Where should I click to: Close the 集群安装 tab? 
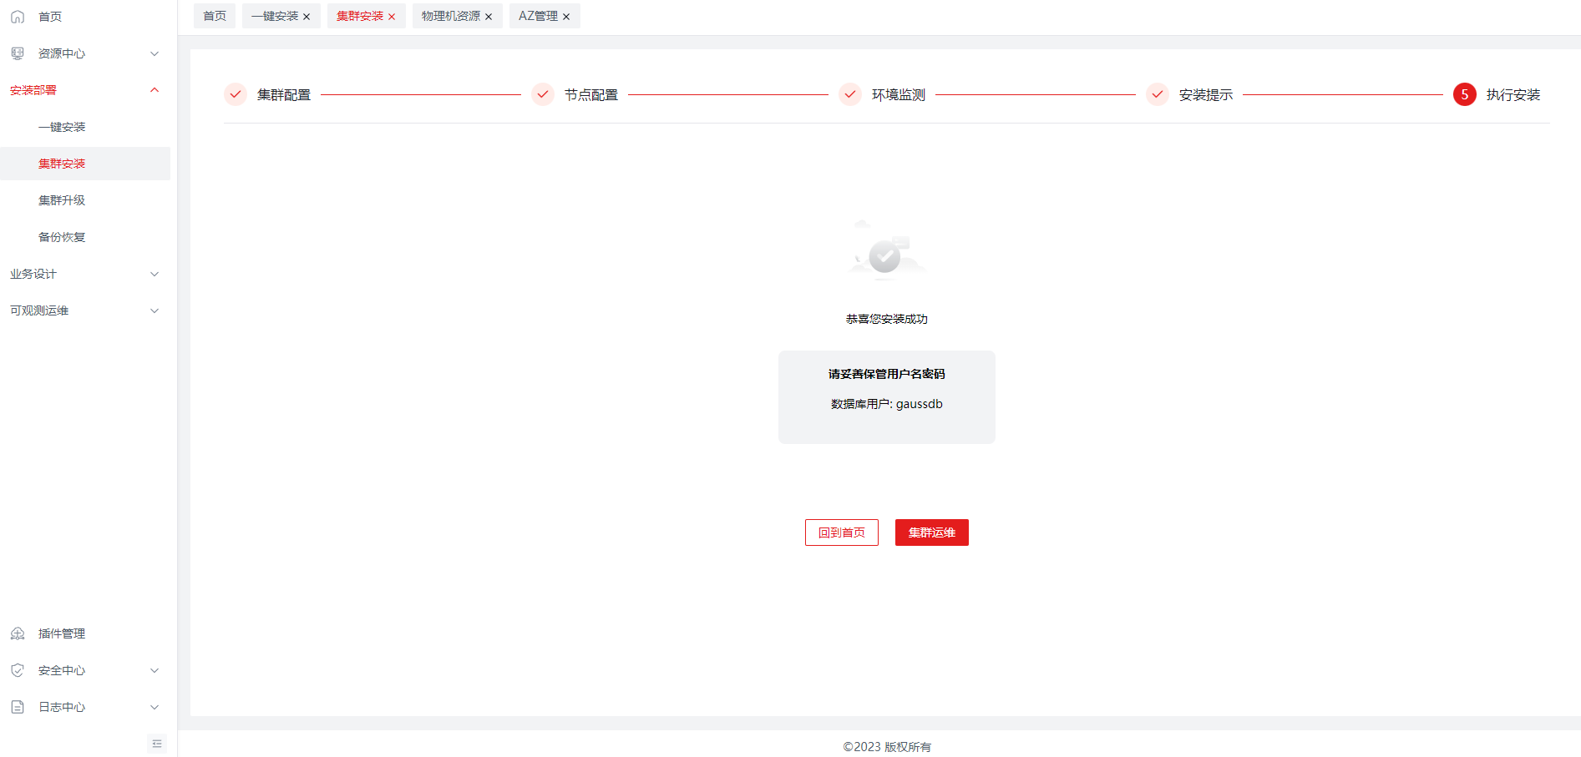(392, 17)
